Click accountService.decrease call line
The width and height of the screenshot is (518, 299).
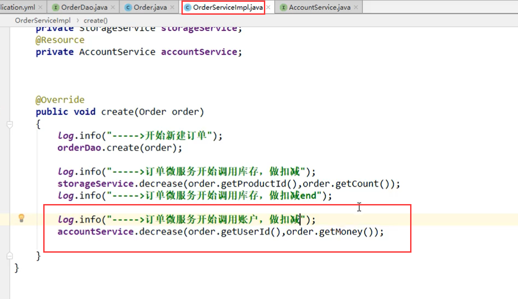click(221, 232)
